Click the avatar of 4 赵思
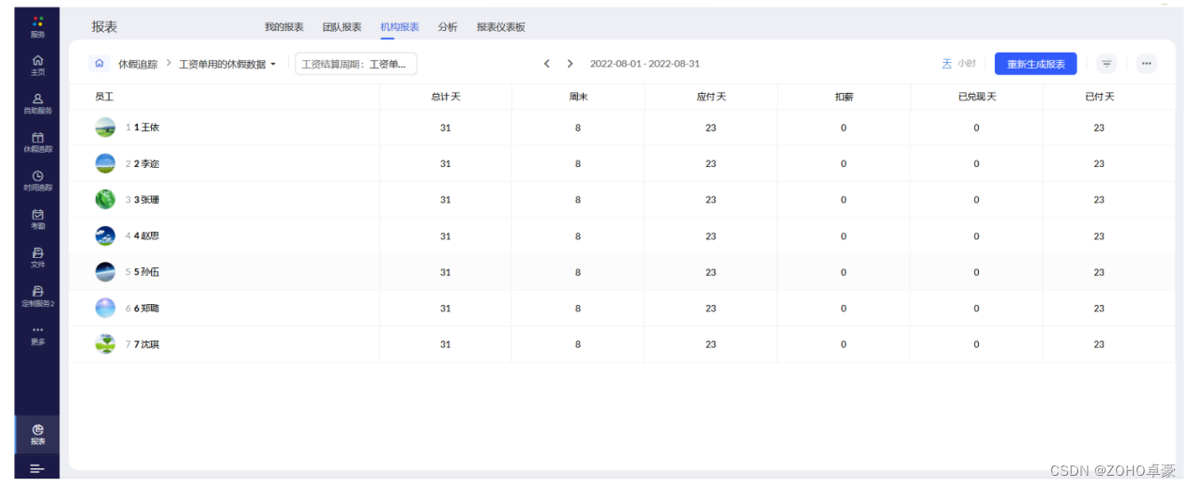The image size is (1190, 487). (105, 236)
